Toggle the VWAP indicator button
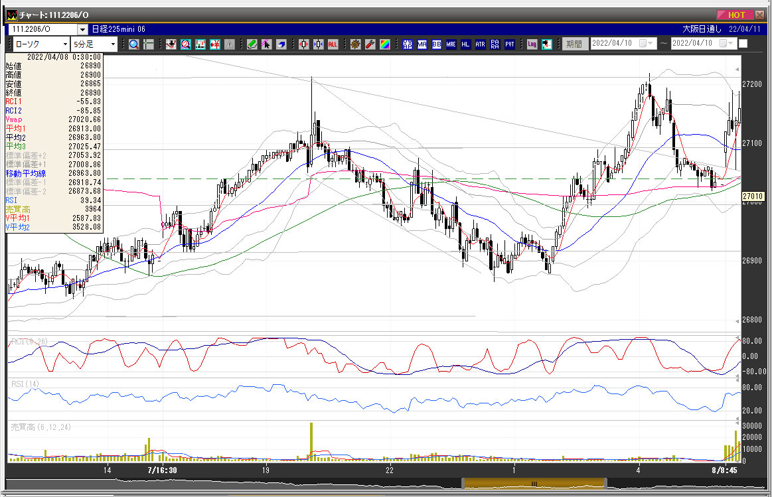Screen dimensions: 772x497 click(407, 44)
